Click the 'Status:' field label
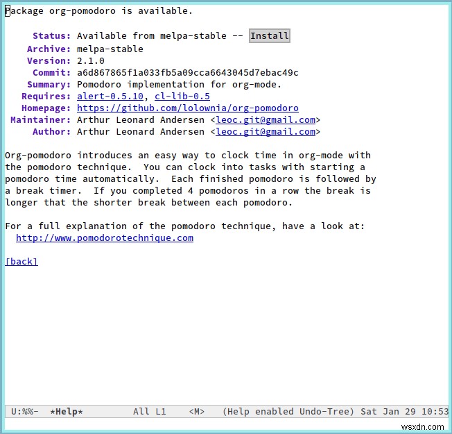The width and height of the screenshot is (452, 434). tap(51, 36)
